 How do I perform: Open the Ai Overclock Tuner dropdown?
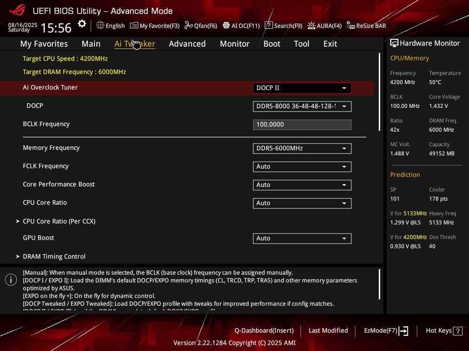click(302, 88)
